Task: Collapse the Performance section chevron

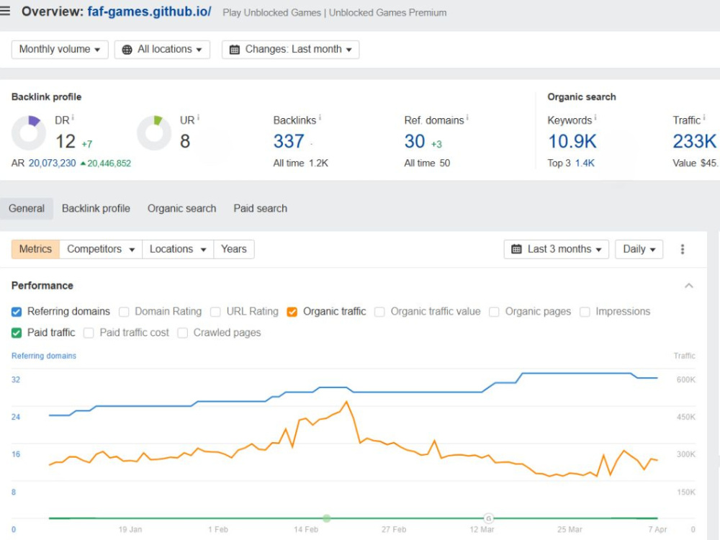Action: point(689,286)
